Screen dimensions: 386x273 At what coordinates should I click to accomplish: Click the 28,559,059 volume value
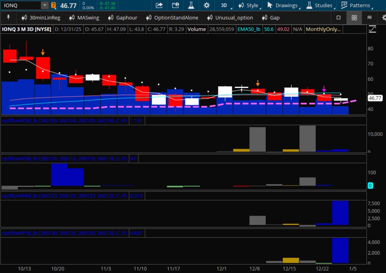[221, 29]
